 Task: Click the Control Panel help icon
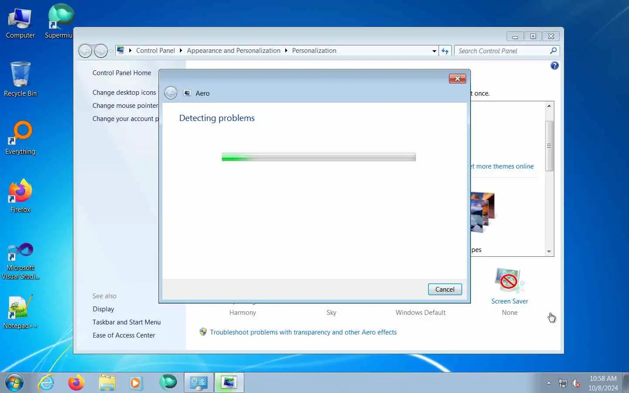pos(554,65)
